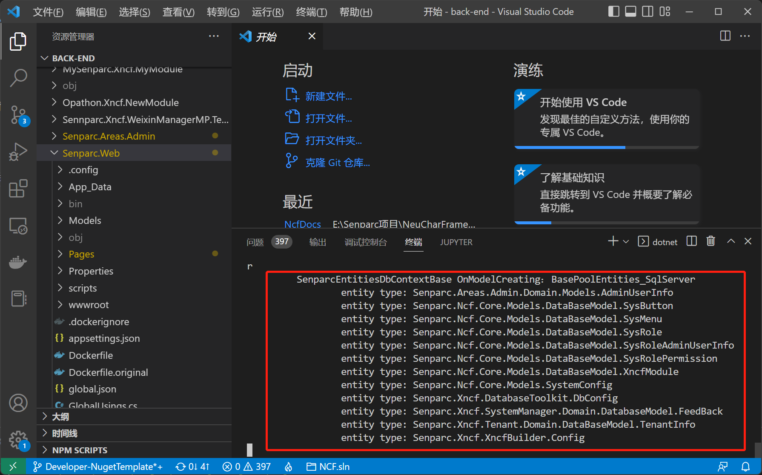Open the Accounts menu icon
Image resolution: width=762 pixels, height=475 pixels.
(18, 403)
